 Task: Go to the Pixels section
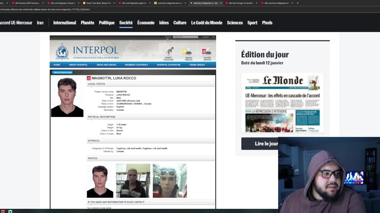[x=267, y=23]
